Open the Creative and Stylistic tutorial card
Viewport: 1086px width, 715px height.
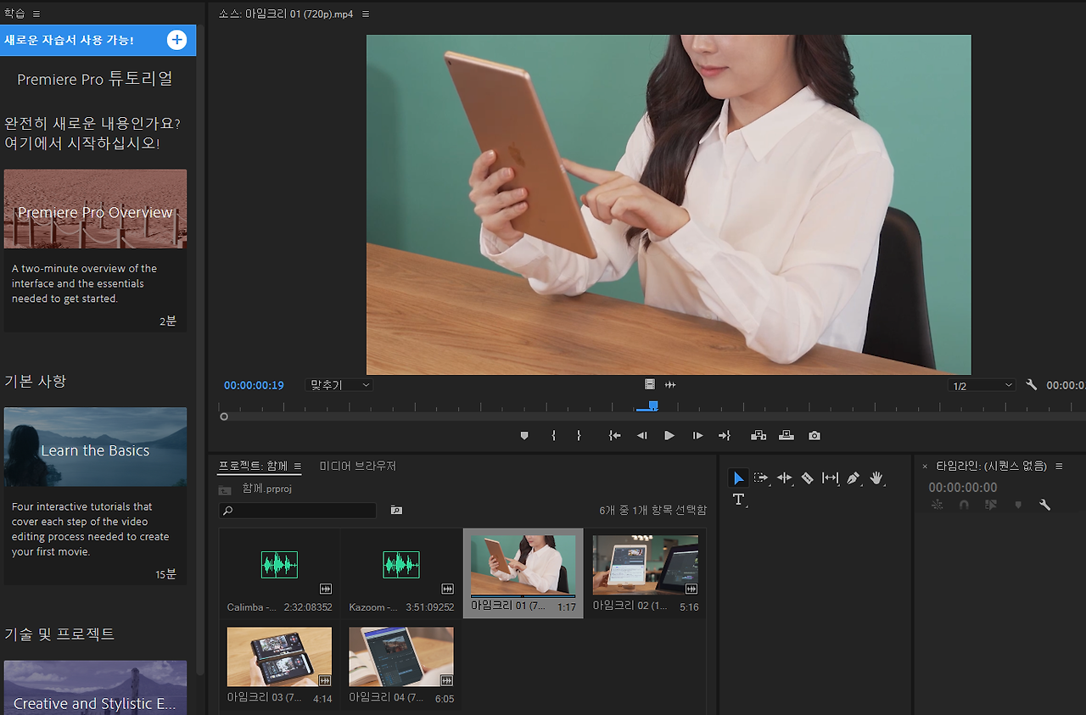click(95, 687)
